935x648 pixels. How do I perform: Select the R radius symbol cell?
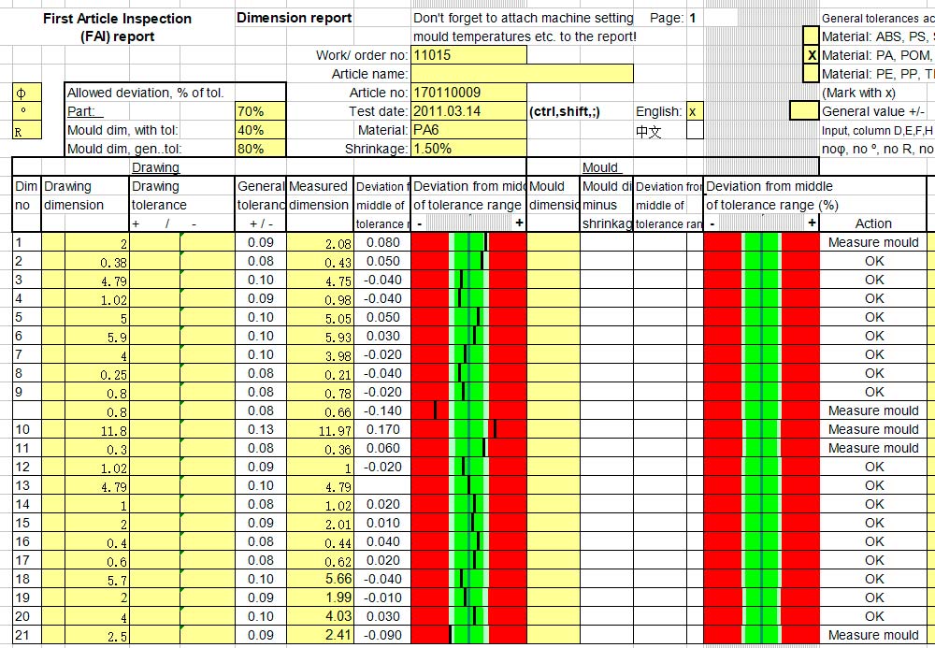coord(27,130)
